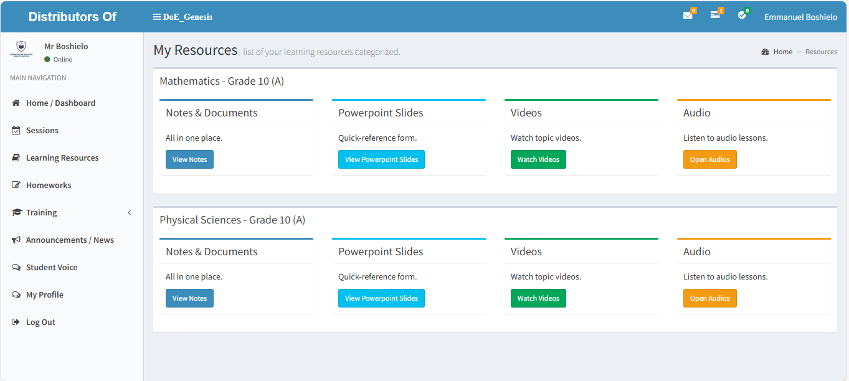Image resolution: width=849 pixels, height=381 pixels.
Task: Open Student Voice from the sidebar
Action: 52,268
